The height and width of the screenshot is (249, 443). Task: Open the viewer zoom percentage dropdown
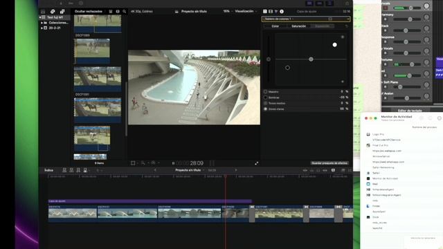[x=227, y=11]
